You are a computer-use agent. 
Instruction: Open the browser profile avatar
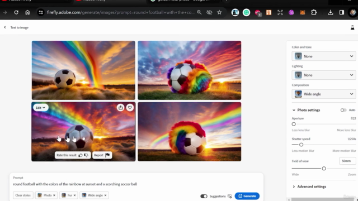click(x=353, y=12)
